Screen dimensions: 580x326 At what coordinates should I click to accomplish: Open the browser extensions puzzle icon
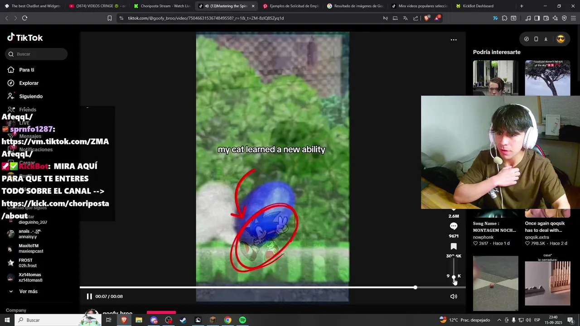point(504,18)
